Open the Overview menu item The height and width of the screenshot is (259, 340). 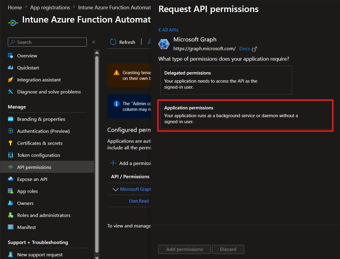click(x=47, y=56)
